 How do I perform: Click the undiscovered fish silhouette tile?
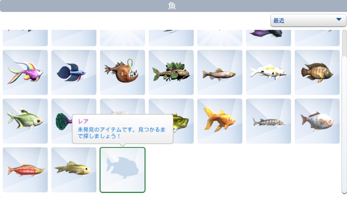[x=123, y=170]
